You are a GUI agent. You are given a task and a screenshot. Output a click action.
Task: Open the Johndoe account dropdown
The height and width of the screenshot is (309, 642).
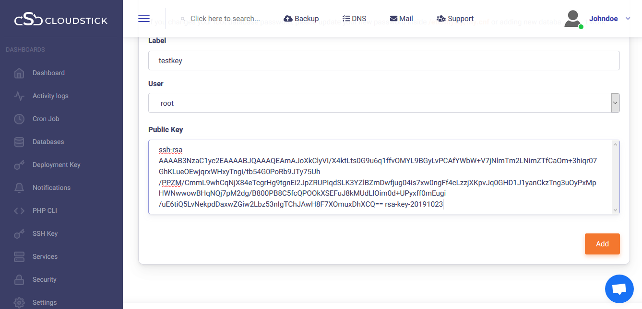[608, 19]
